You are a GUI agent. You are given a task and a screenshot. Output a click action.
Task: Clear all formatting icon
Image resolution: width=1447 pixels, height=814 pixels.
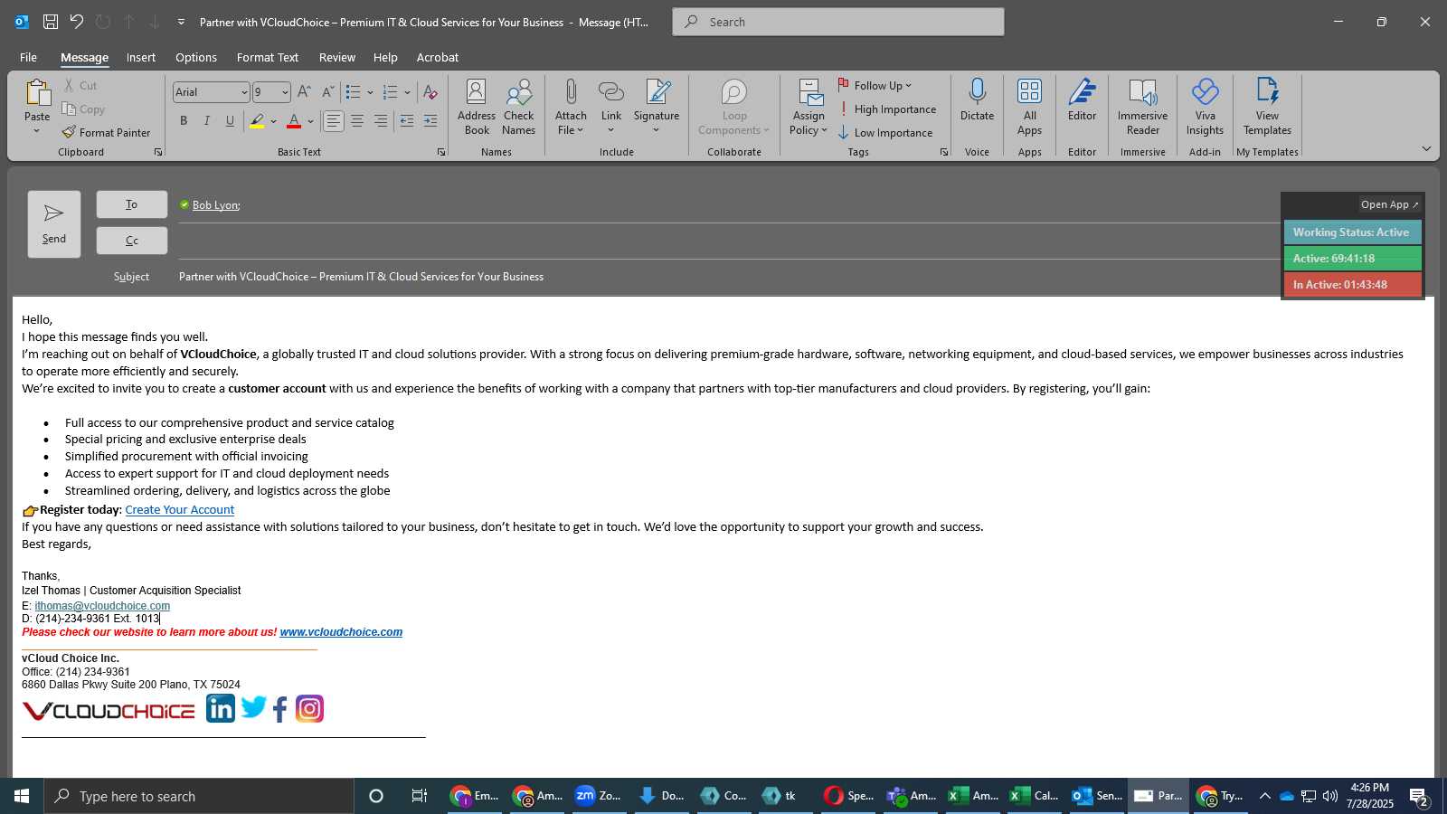pos(430,91)
